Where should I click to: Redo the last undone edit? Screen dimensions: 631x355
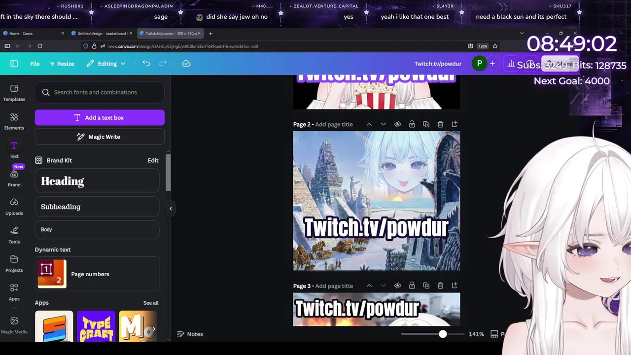[163, 64]
